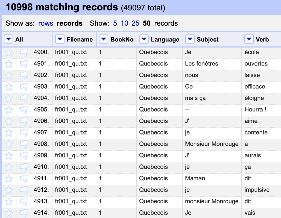Image resolution: width=281 pixels, height=218 pixels.
Task: Click the star icon on row 4905
Action: point(9,110)
